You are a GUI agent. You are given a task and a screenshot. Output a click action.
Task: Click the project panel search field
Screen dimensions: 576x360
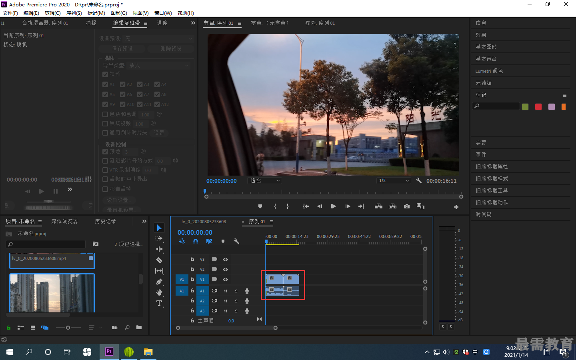(46, 244)
